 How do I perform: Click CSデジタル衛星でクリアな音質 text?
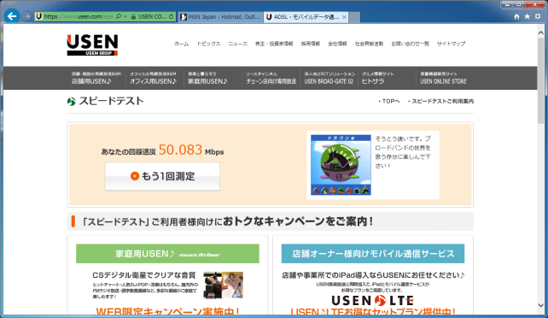tap(144, 275)
